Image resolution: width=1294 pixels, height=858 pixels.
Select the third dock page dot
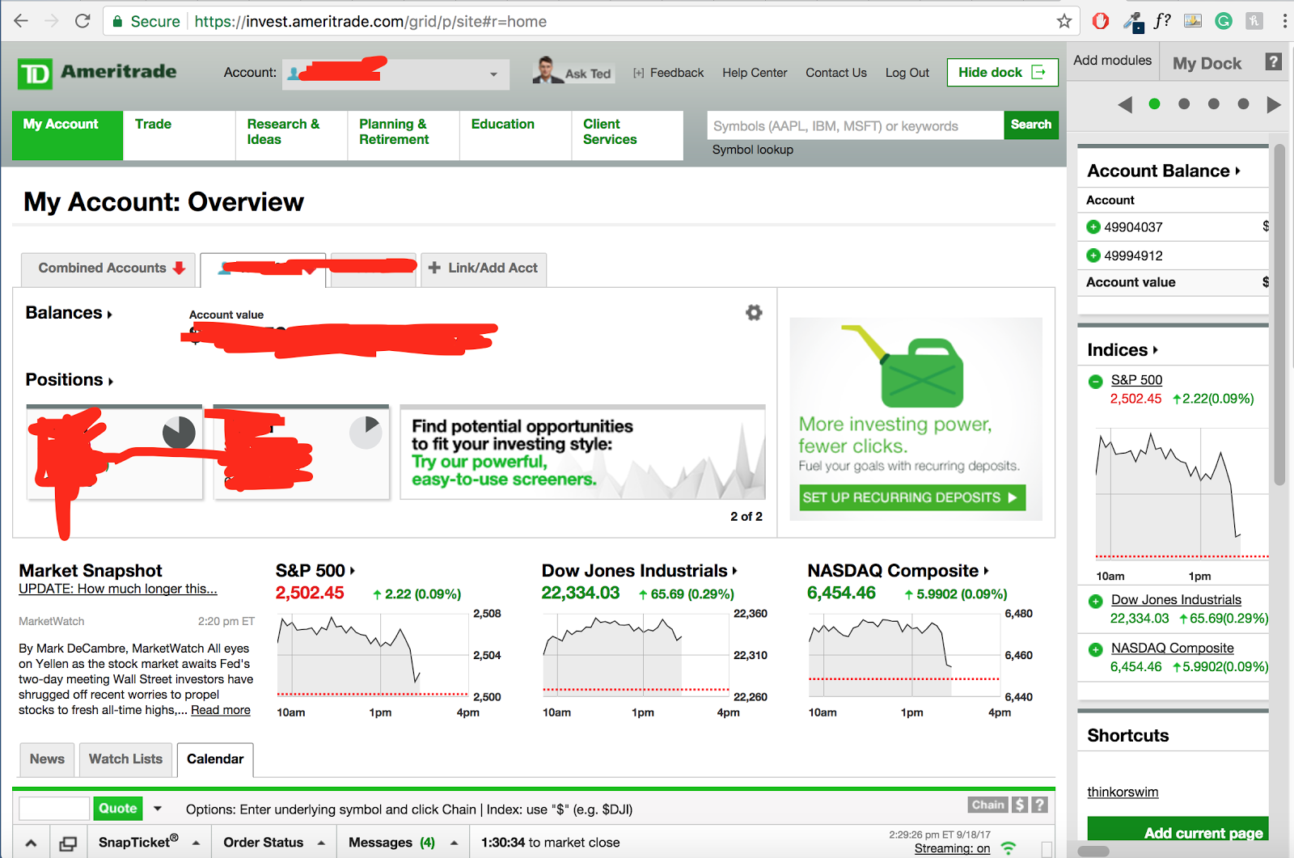[1214, 104]
